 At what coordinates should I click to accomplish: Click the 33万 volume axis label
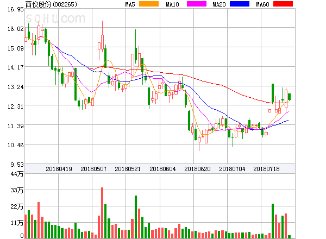(17, 190)
